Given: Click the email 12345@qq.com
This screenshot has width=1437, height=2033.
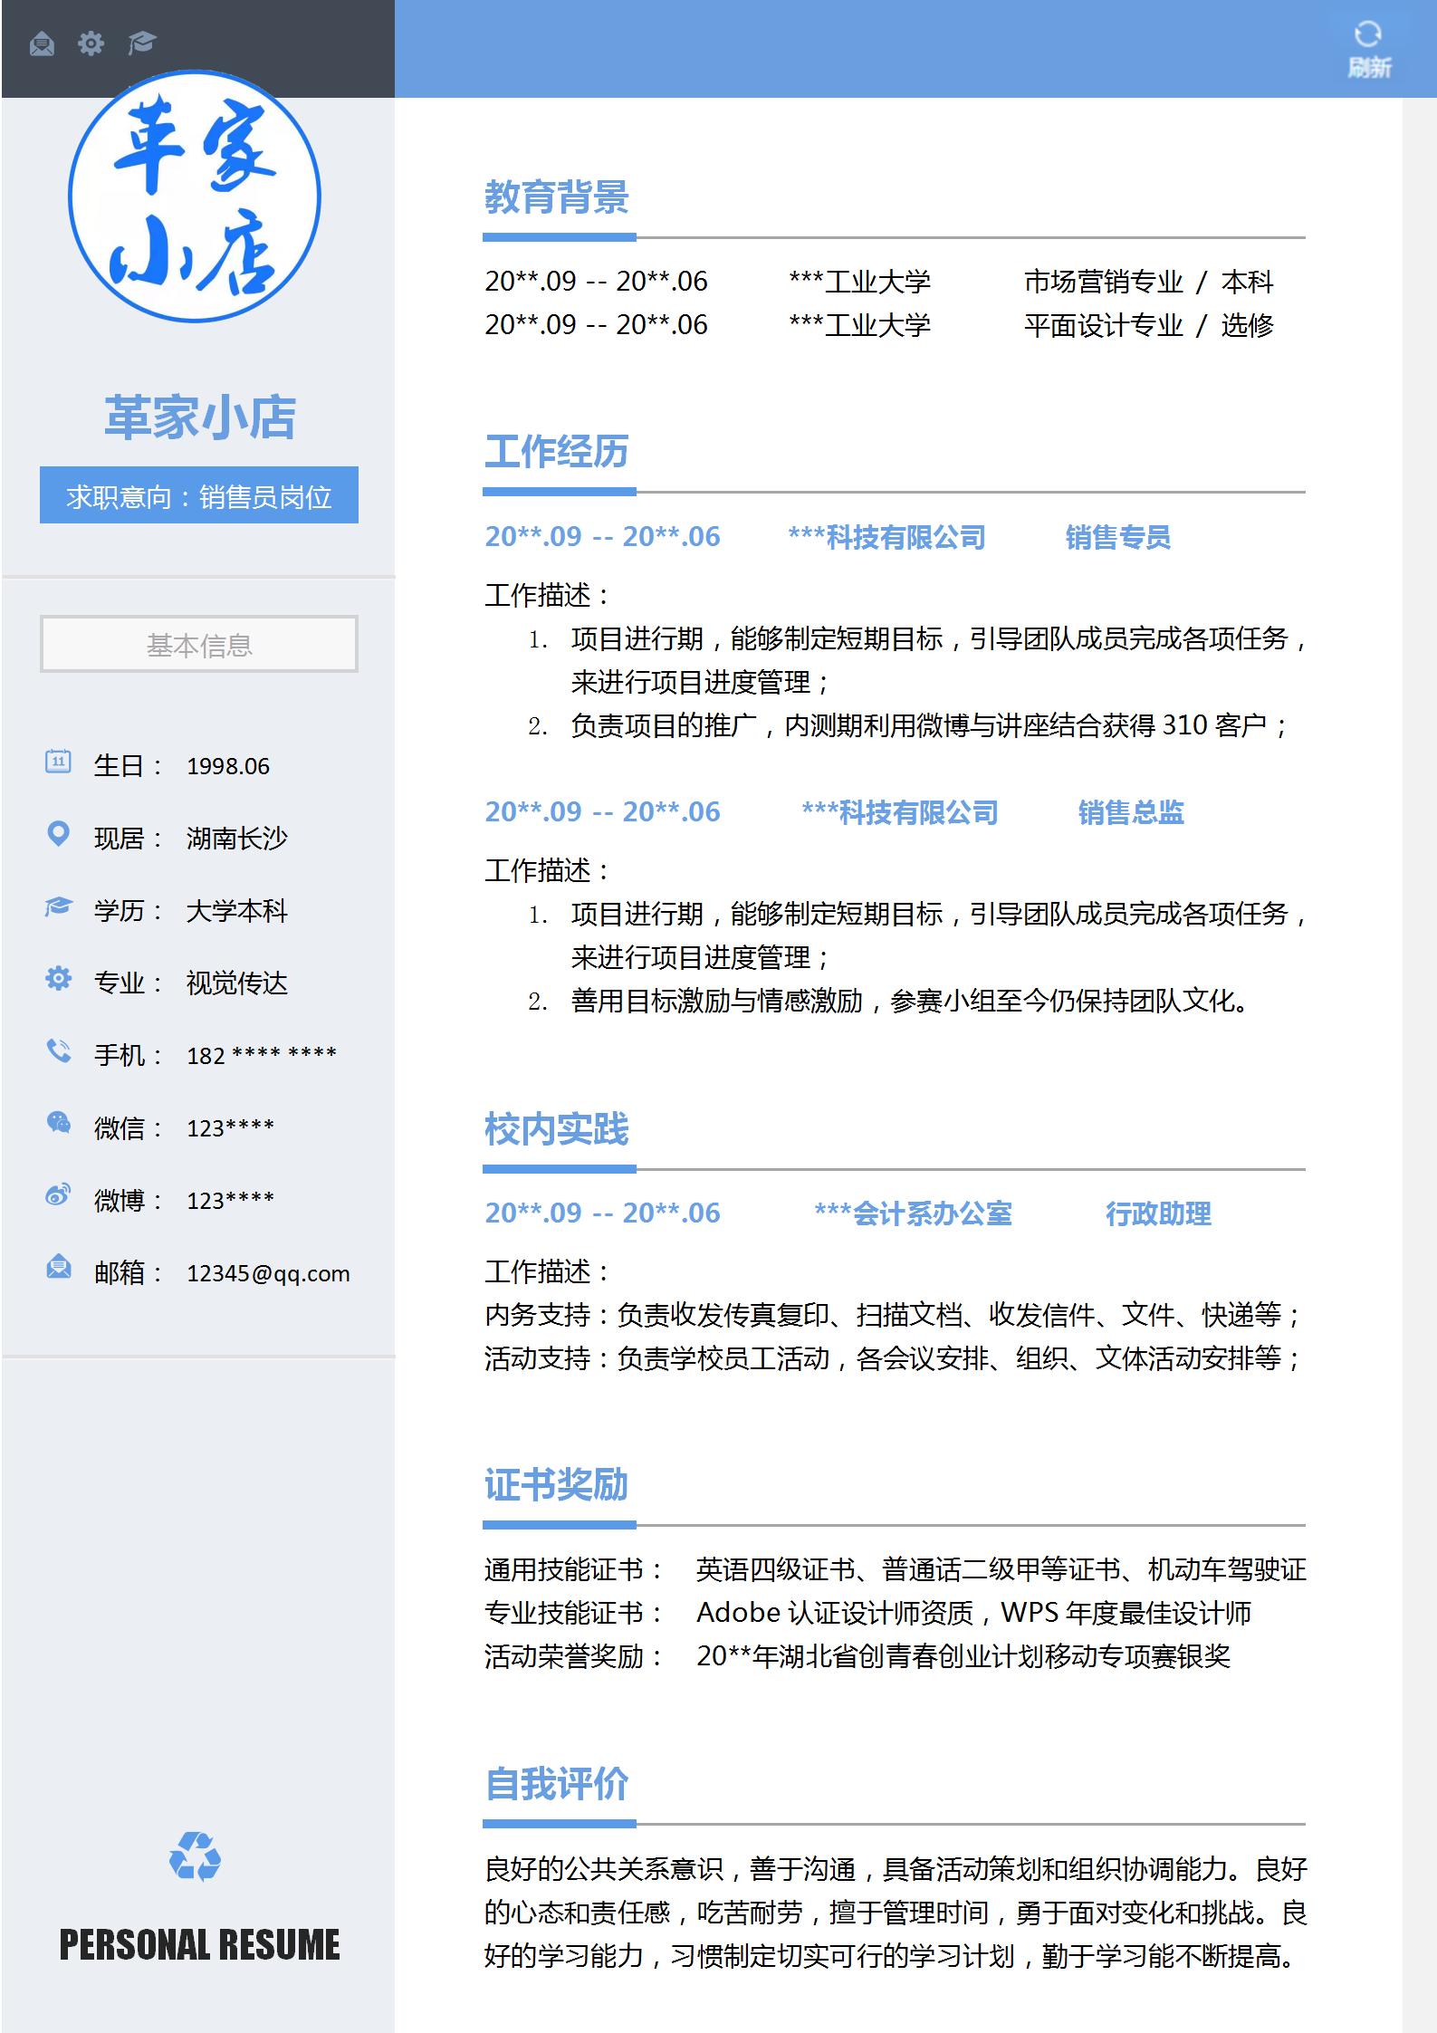Looking at the screenshot, I should tap(268, 1273).
